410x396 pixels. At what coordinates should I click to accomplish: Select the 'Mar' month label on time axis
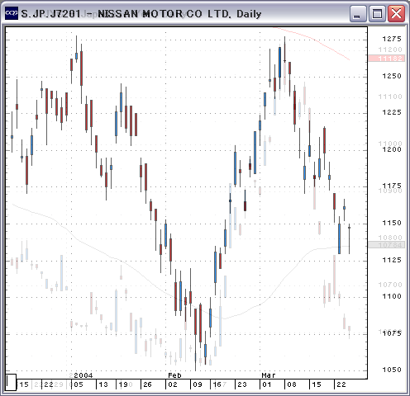point(269,375)
